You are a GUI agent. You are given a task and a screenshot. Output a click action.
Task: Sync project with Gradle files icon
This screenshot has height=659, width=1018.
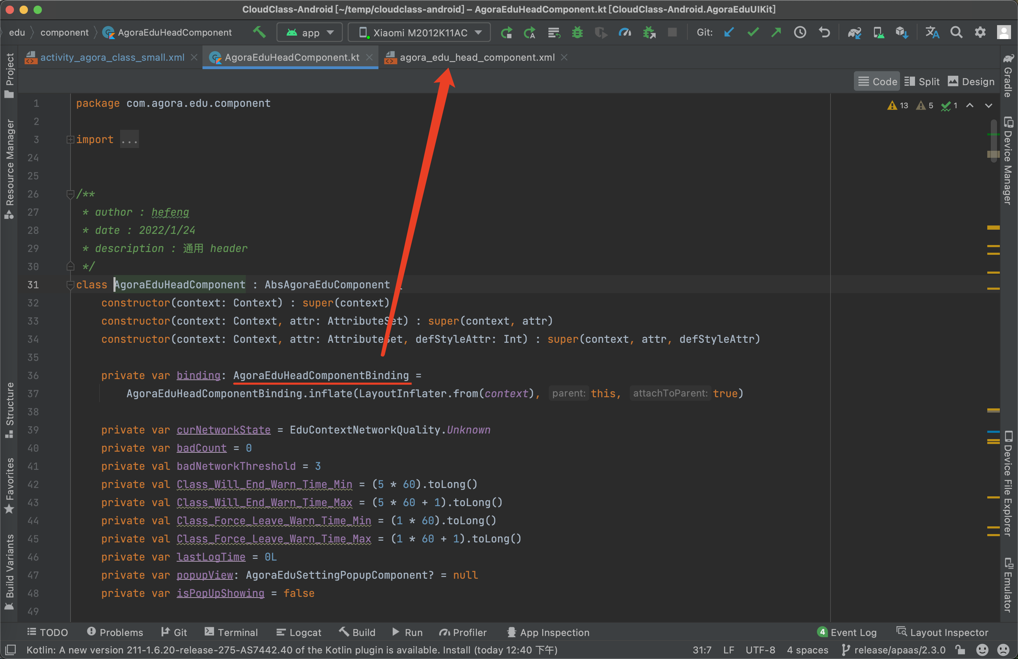tap(855, 32)
